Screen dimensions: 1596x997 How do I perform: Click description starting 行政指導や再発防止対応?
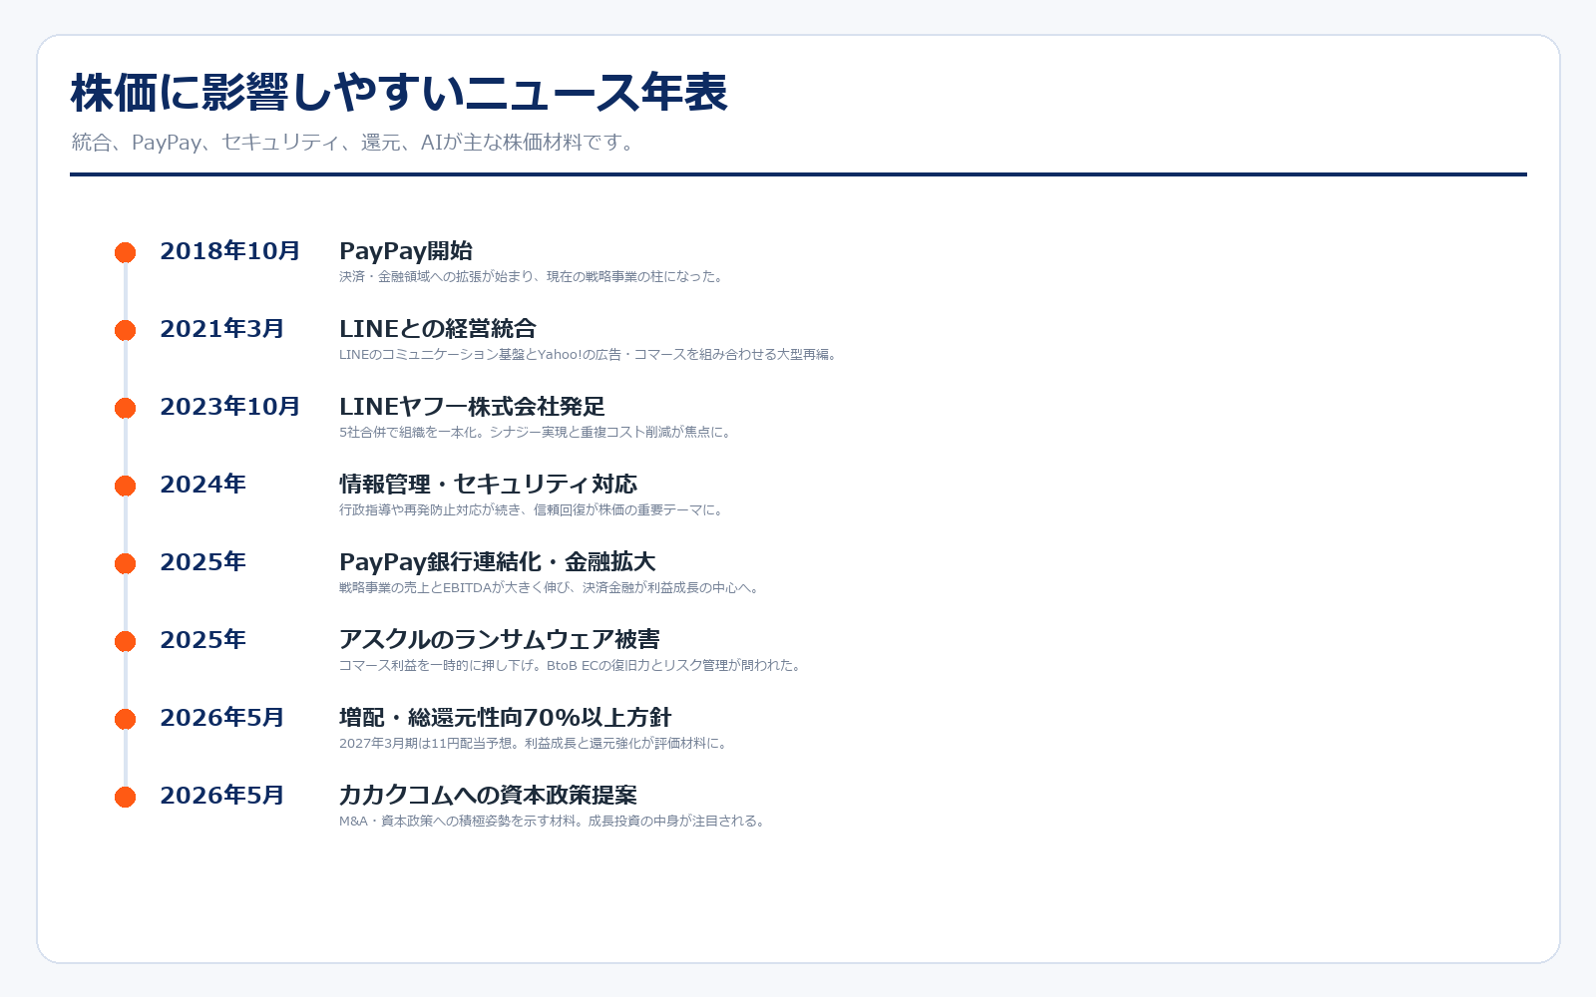531,509
